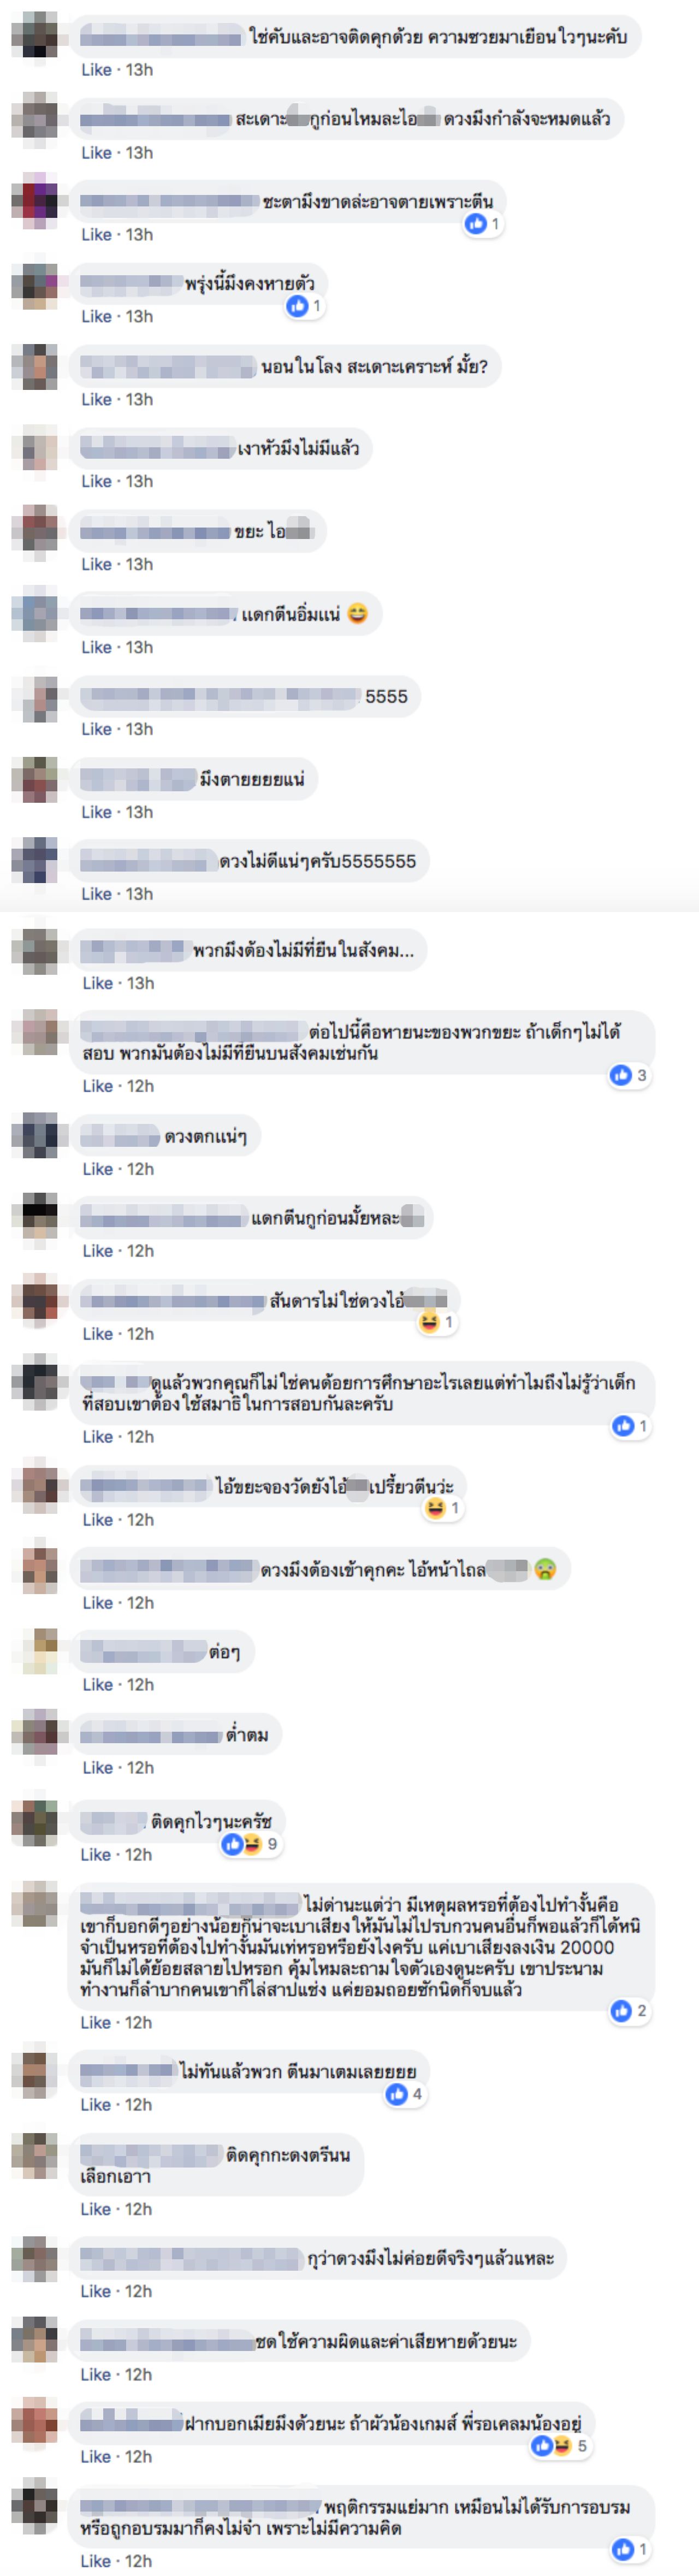Screen dimensions: 699x2576
Task: Click haha reaction on ไอ้ขยะจองวัด comment
Action: coord(435,1508)
